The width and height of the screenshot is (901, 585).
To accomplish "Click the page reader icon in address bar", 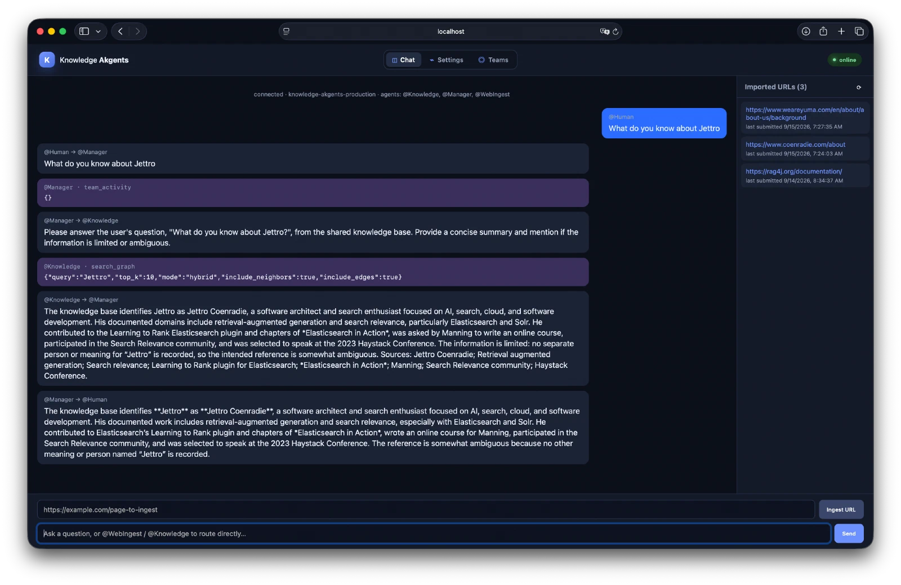I will (x=287, y=31).
